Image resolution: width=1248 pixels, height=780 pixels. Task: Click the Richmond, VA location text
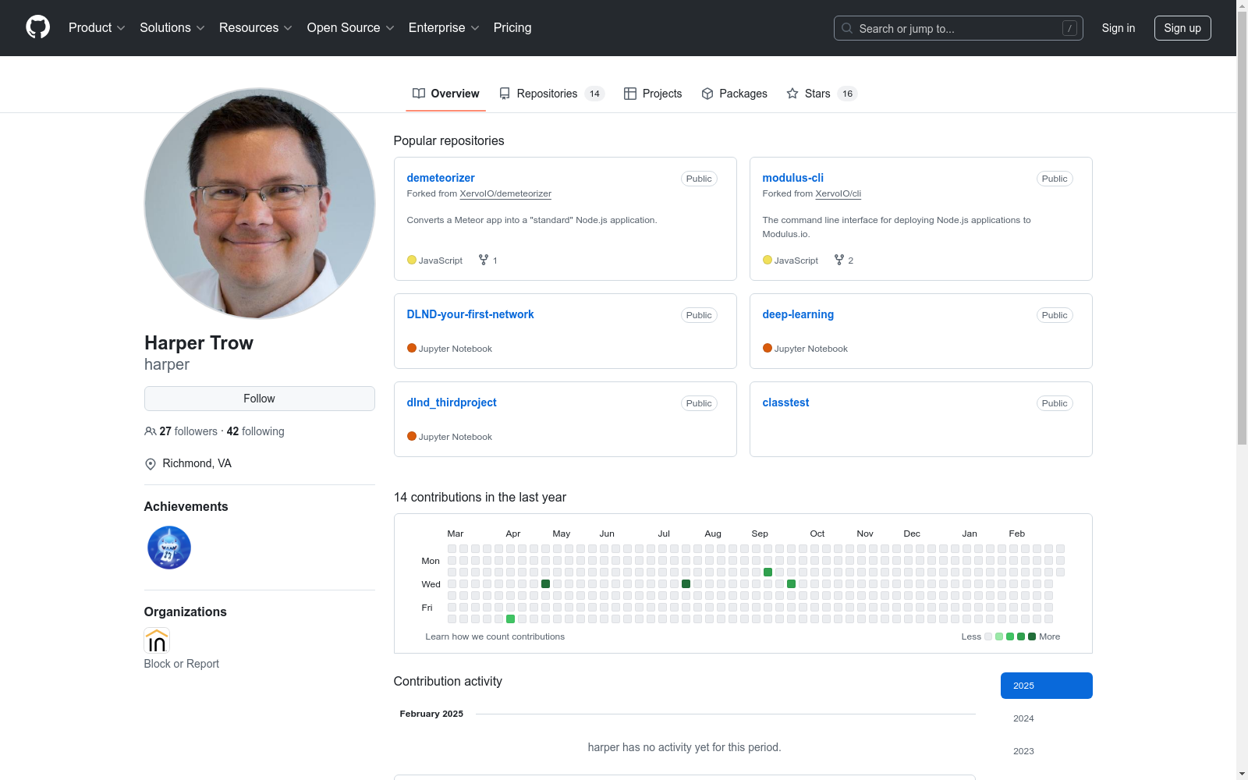tap(197, 463)
